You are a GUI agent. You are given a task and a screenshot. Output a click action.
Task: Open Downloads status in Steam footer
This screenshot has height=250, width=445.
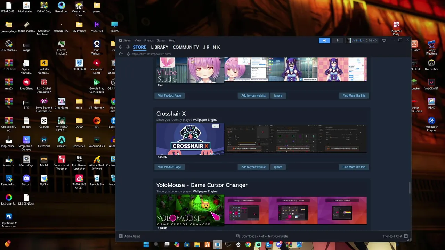click(261, 236)
